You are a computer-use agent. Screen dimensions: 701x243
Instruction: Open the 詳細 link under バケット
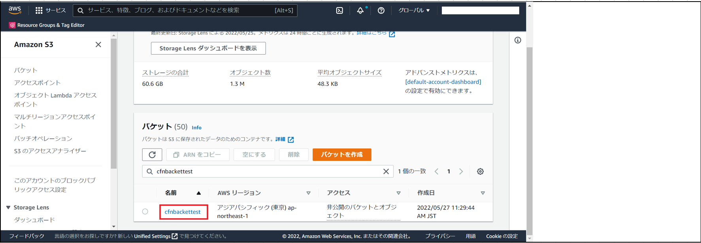coord(280,139)
